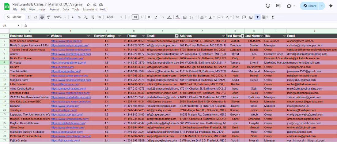337x144 pixels.
Task: Open text wrapping options
Action: click(x=220, y=17)
